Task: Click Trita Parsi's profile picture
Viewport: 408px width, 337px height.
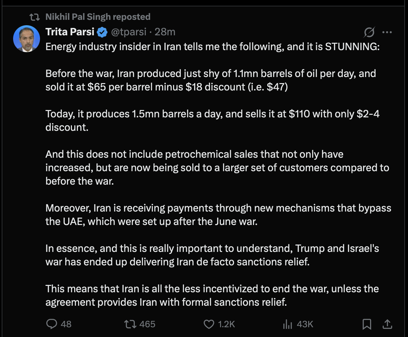Action: pos(27,38)
